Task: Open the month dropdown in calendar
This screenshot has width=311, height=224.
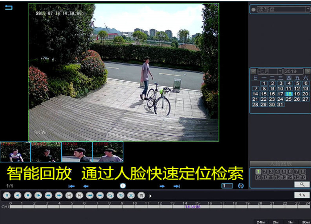Action: pos(270,71)
